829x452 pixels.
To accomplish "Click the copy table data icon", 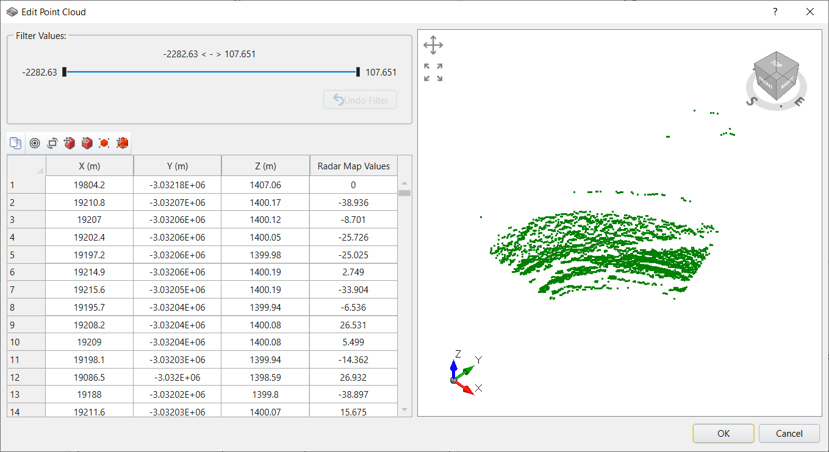I will (x=16, y=143).
